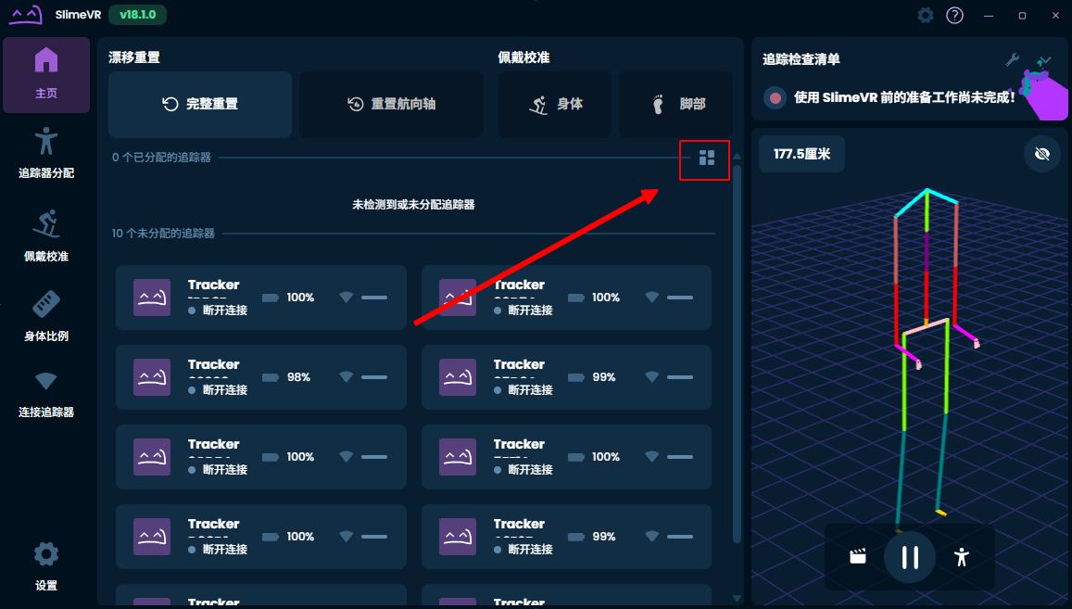Hide skeleton preview with eye-slash toggle
This screenshot has width=1072, height=609.
coord(1041,154)
